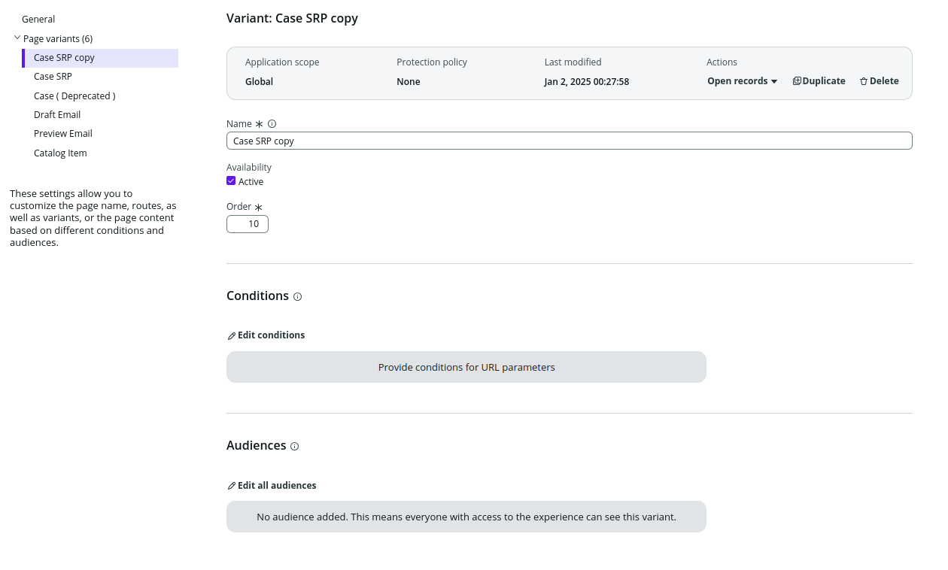This screenshot has height=570, width=948.
Task: Click the Audiences info icon
Action: coord(294,447)
